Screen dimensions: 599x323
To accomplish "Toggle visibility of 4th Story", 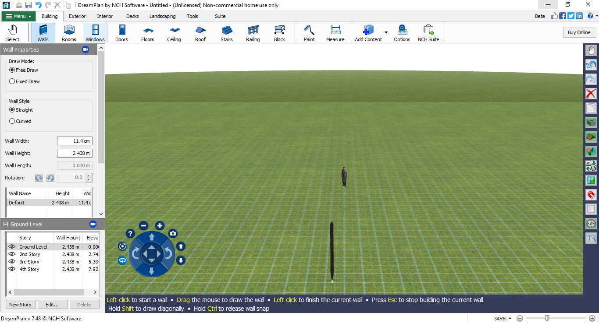I will (x=12, y=269).
